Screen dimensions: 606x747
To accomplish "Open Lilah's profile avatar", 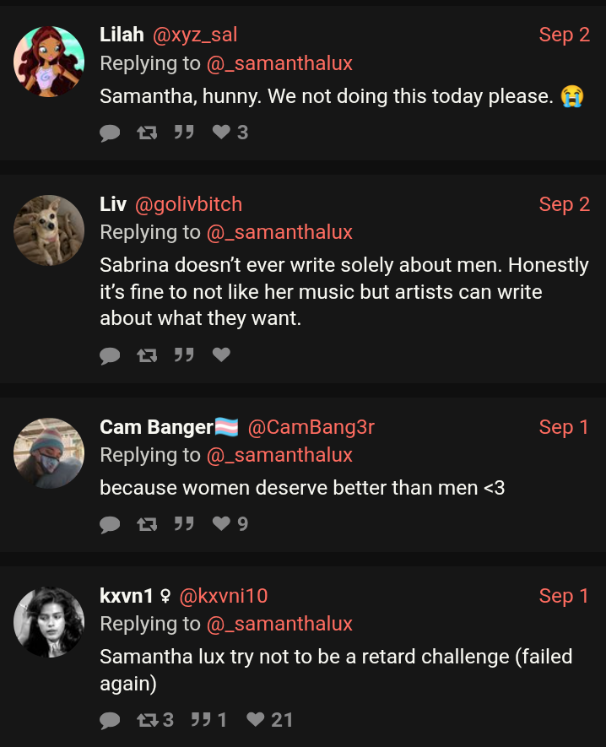I will [49, 62].
